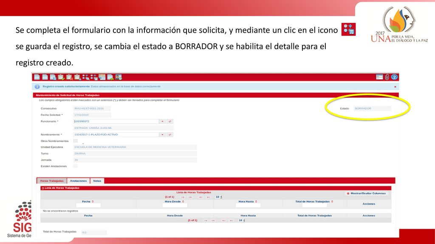Click the Fecha Solicitud field
Viewport: 435px width, 244px height.
pos(92,115)
